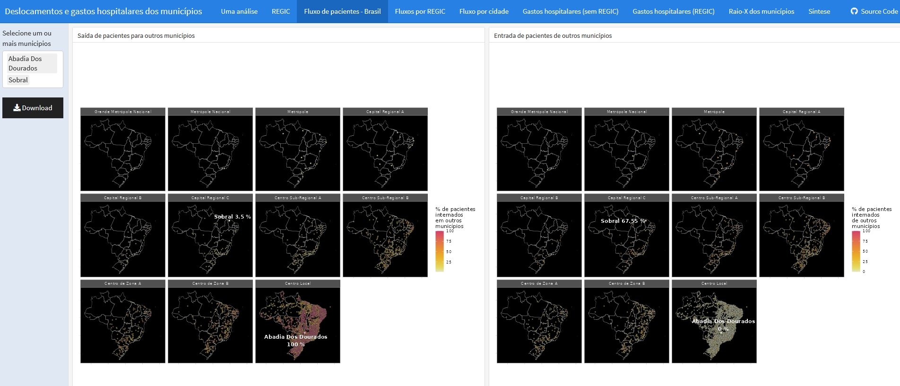Click Sobral 67.55 % label on Entrada map
This screenshot has height=386, width=900.
pos(623,221)
